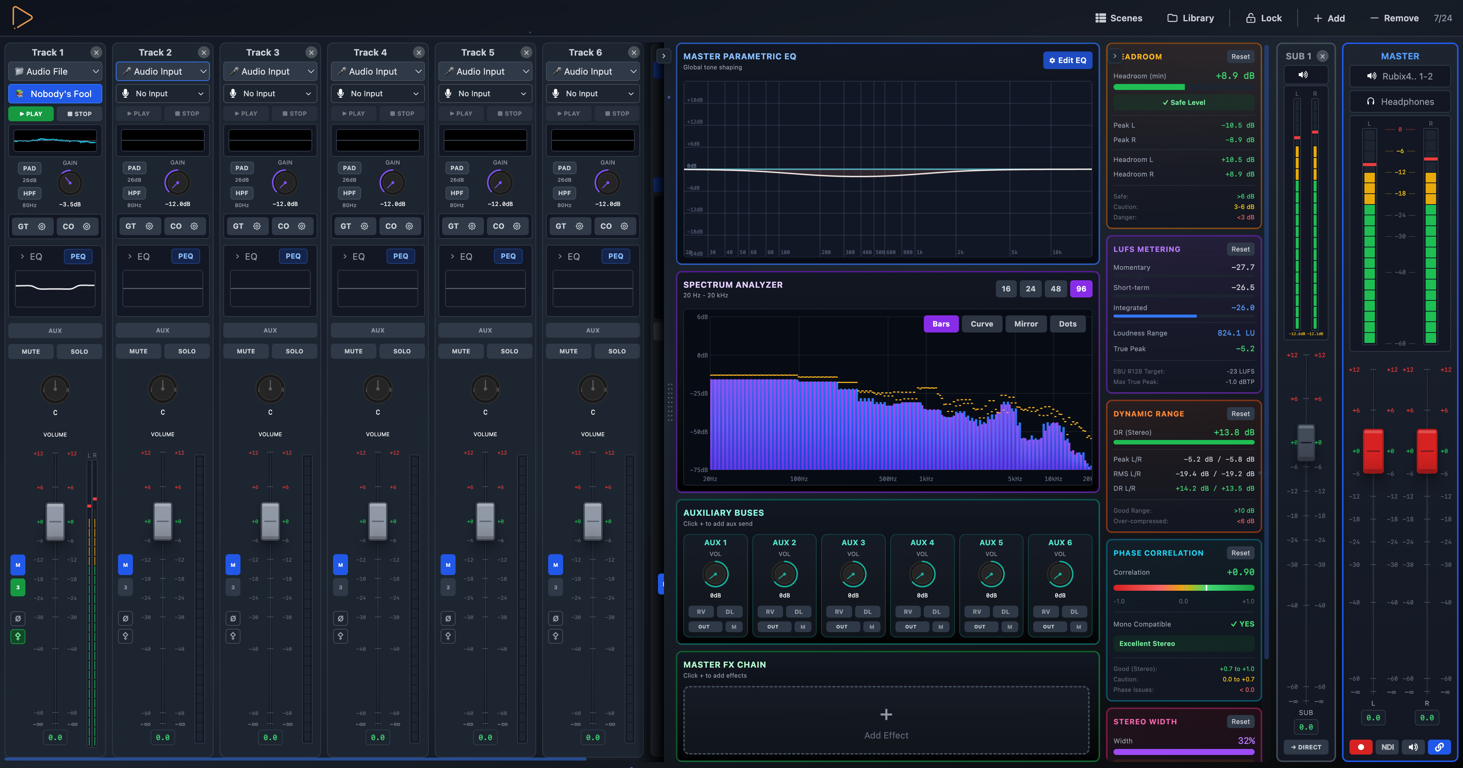Open the Scenes menu

pos(1119,18)
